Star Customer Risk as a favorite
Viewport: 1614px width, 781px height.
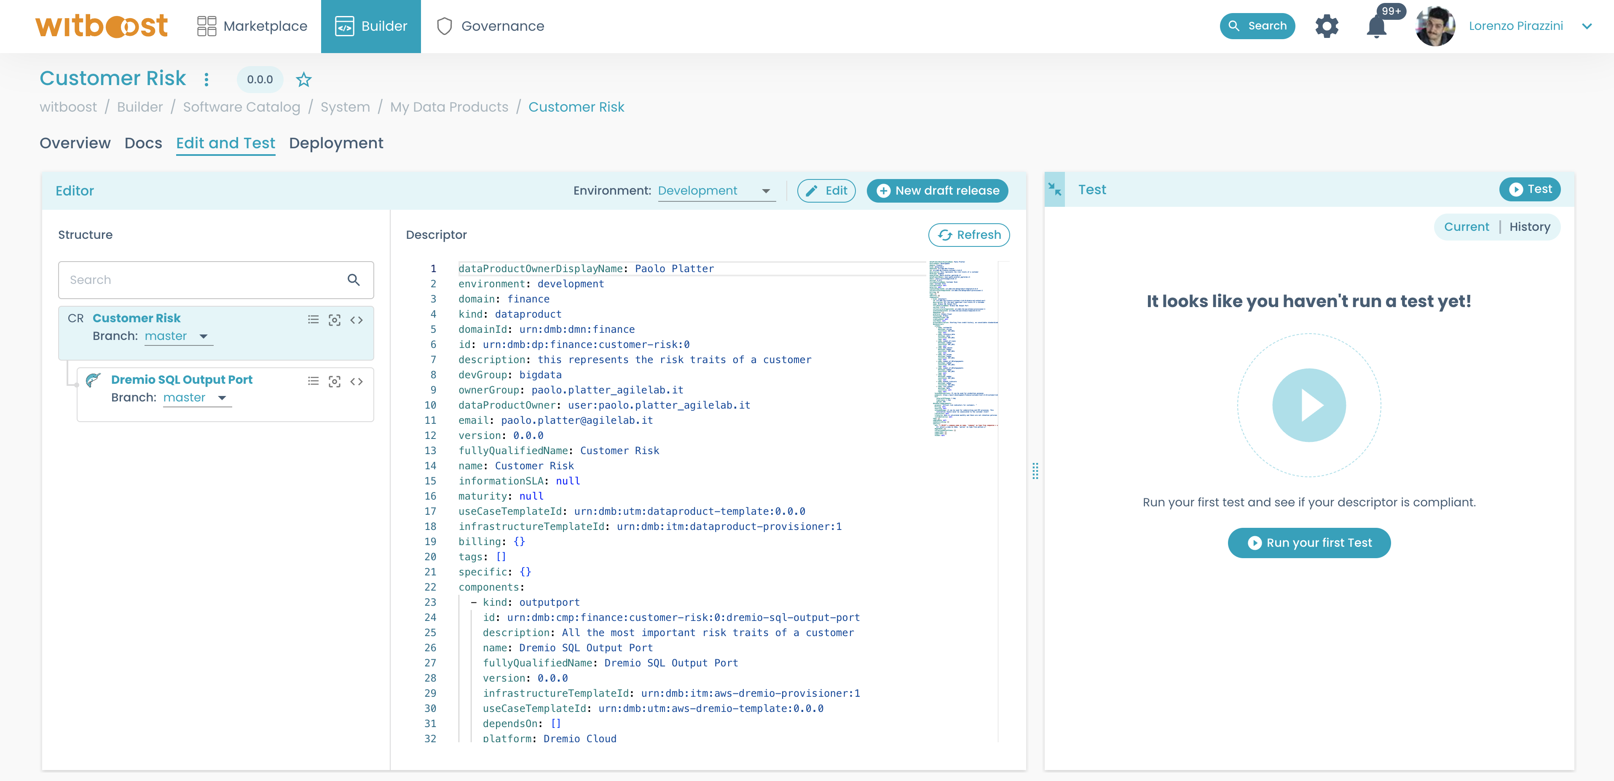tap(304, 80)
